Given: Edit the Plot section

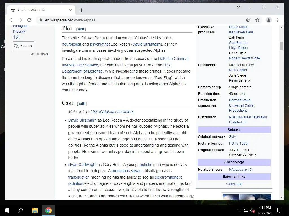Looking at the screenshot, I should tap(81, 29).
